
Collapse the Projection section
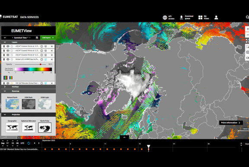pos(5,114)
